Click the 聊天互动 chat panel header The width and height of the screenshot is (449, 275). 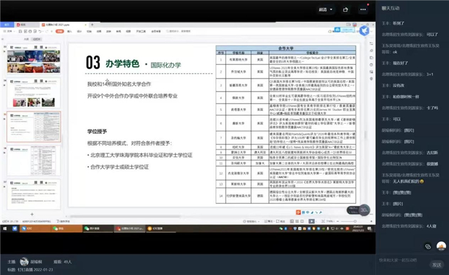click(390, 8)
